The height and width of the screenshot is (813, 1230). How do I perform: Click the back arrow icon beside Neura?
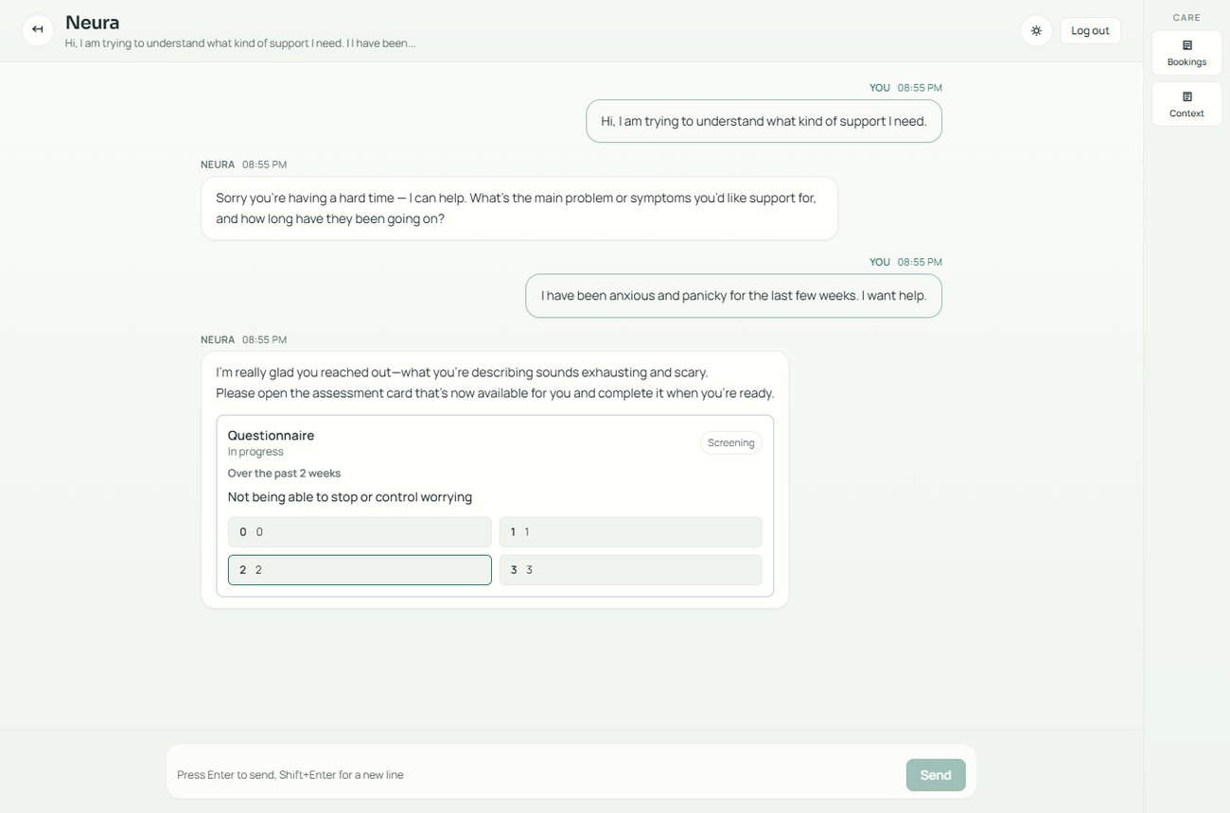[x=38, y=29]
